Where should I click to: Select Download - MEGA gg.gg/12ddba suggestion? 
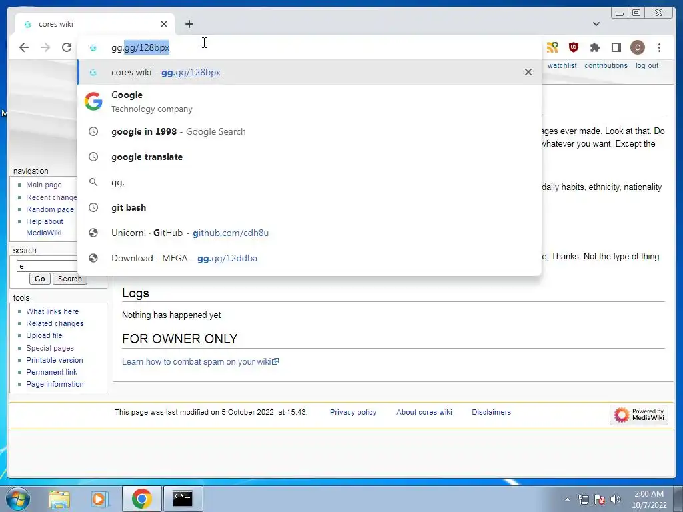pyautogui.click(x=309, y=258)
